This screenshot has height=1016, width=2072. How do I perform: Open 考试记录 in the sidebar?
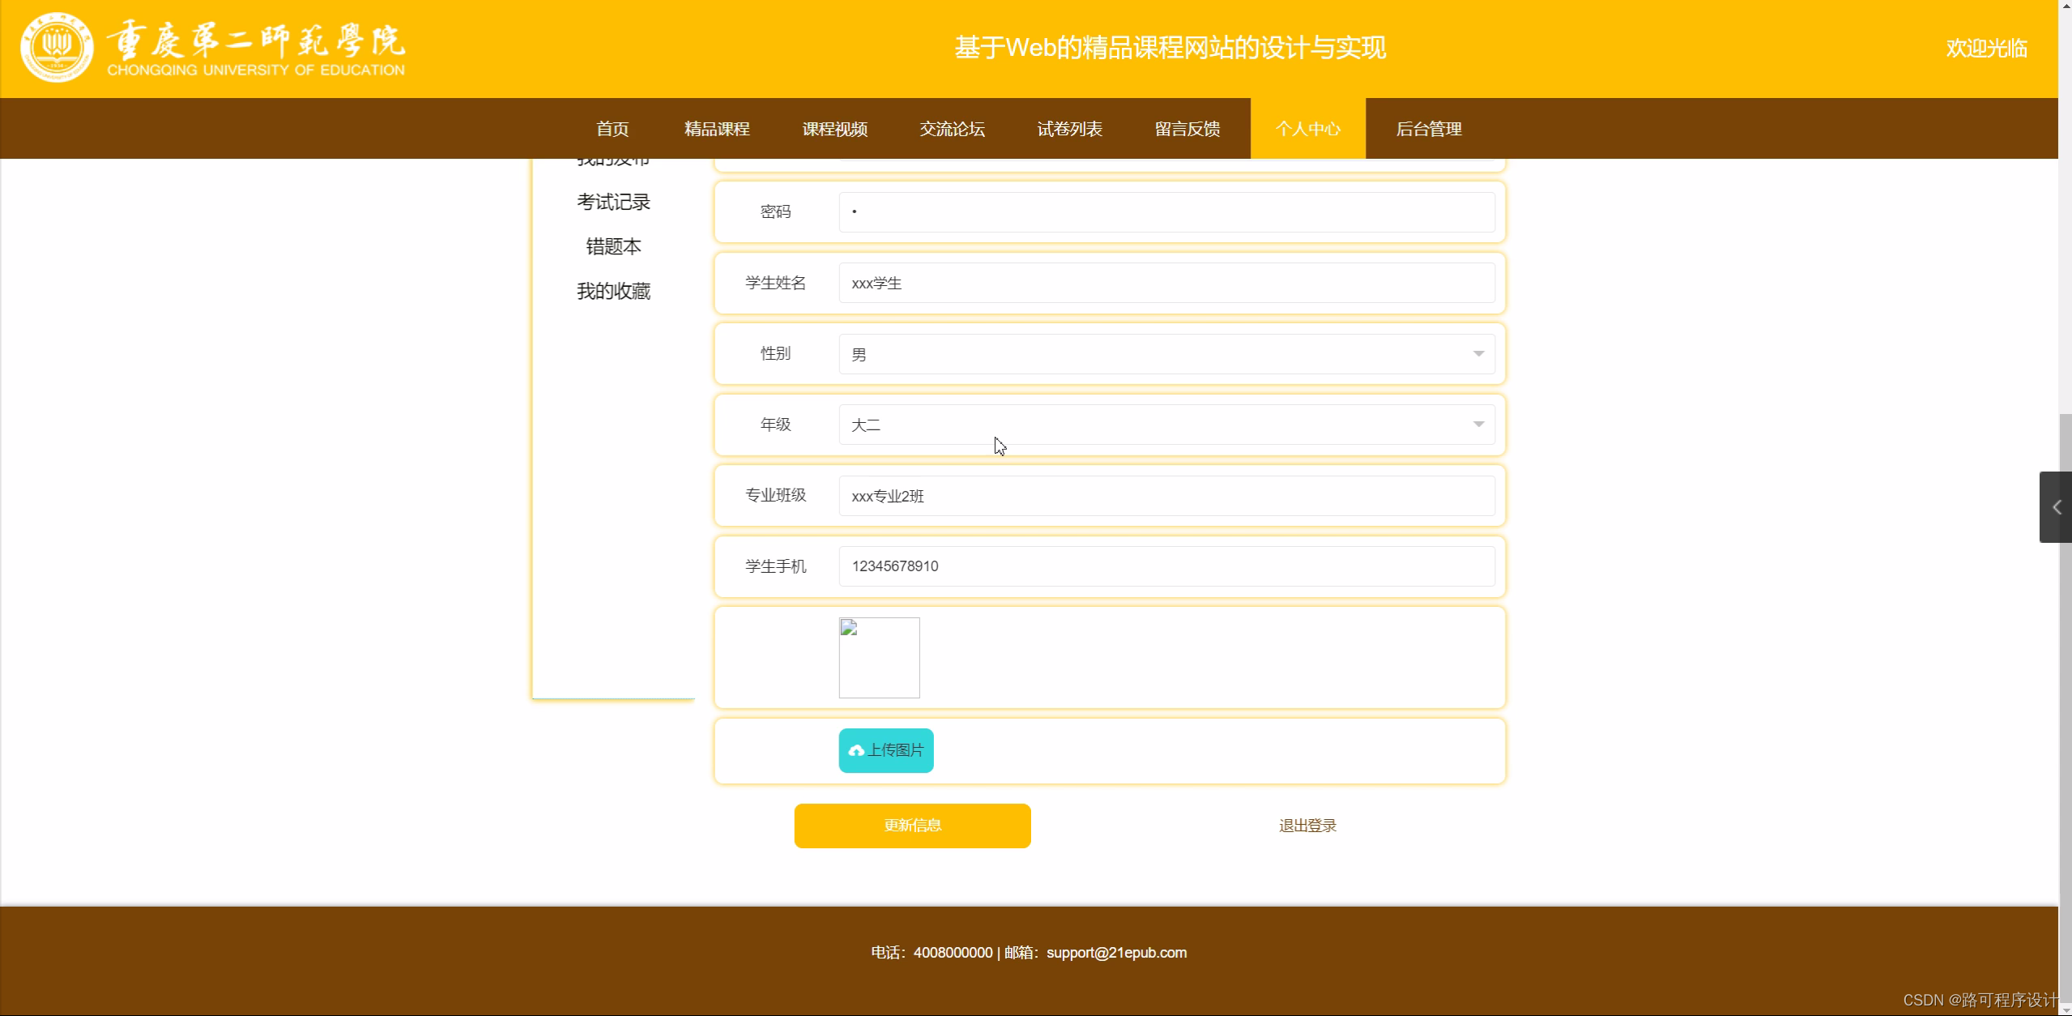point(613,202)
